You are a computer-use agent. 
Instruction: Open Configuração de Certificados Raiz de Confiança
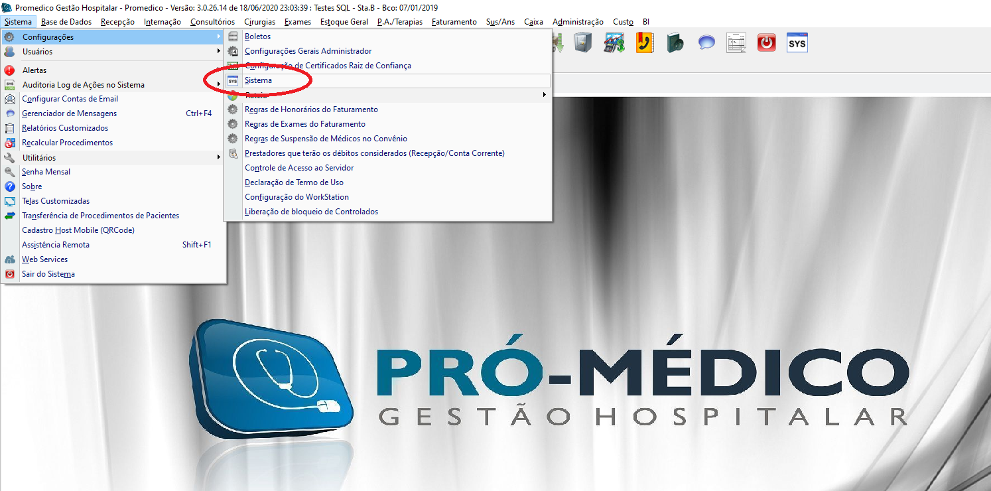point(387,66)
